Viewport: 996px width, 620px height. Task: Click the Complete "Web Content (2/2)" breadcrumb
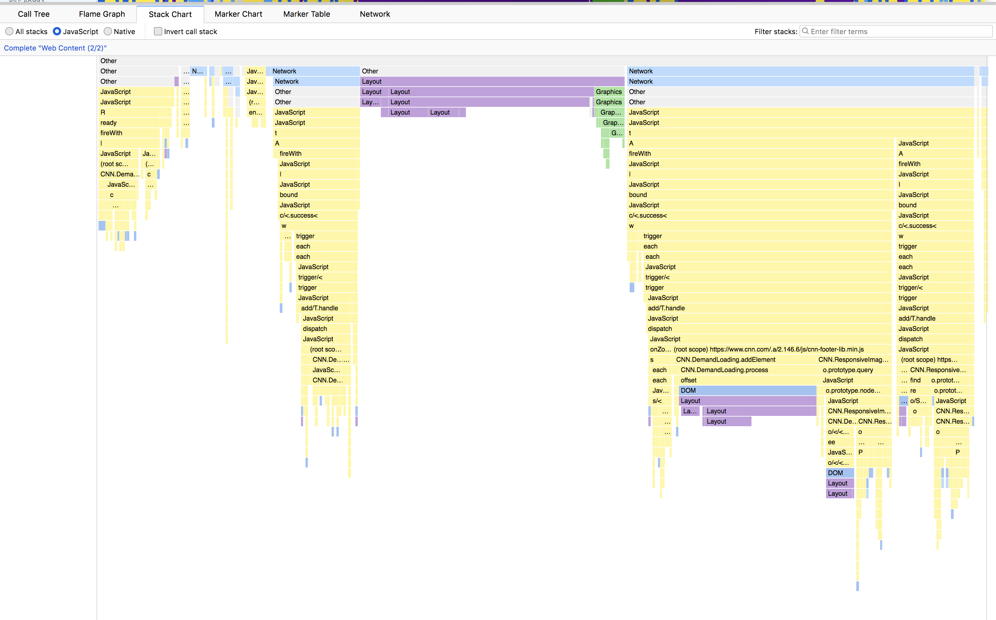tap(55, 48)
